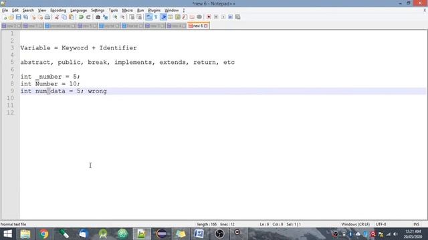
Task: Open the Encoding menu
Action: tap(58, 11)
